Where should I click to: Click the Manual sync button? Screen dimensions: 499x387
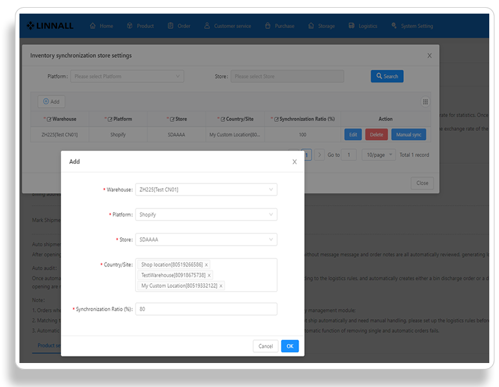[x=409, y=135]
